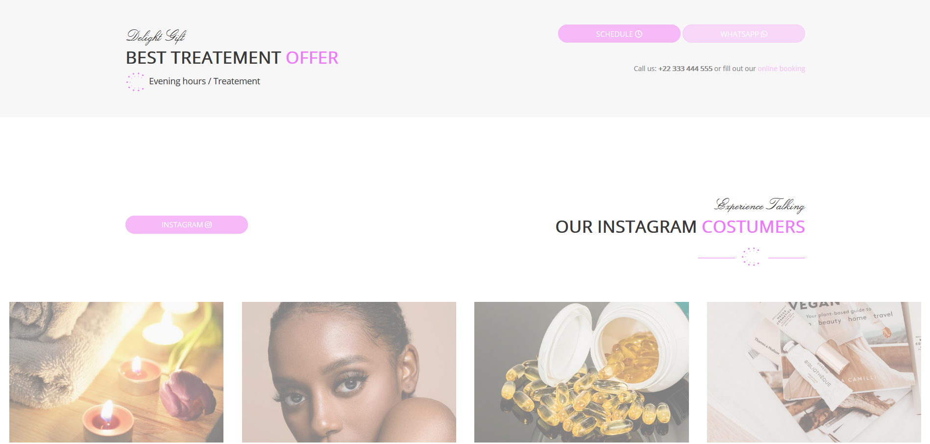Click dotted circle divider under Costumers heading
Viewport: 930px width, 444px height.
(751, 257)
